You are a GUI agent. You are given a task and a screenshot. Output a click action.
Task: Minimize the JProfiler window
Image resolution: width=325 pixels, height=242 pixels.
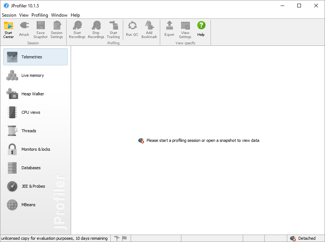click(x=282, y=6)
